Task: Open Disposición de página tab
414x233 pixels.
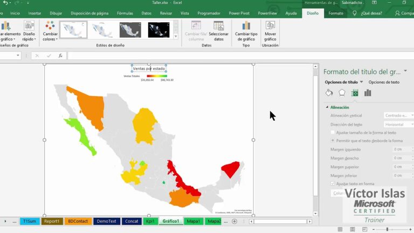Action: click(x=89, y=13)
